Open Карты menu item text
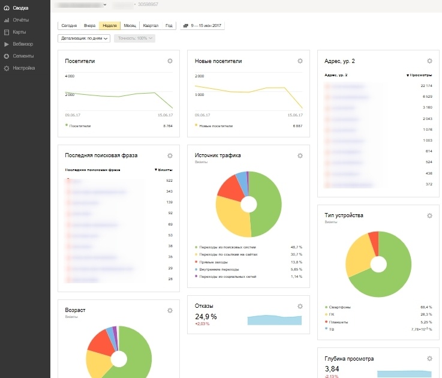The image size is (442, 378). coord(19,32)
